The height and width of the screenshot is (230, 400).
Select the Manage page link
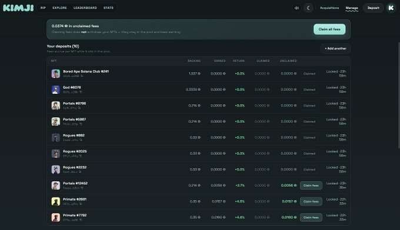(x=352, y=8)
